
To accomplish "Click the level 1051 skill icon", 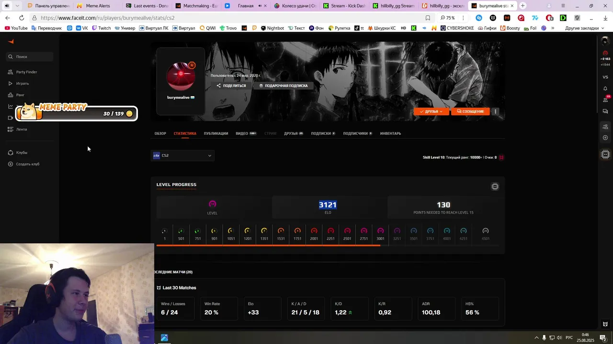I will [230, 231].
